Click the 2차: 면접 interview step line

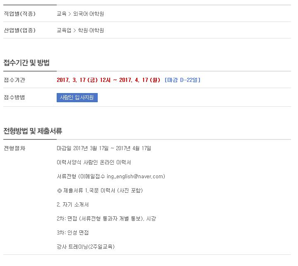point(106,219)
